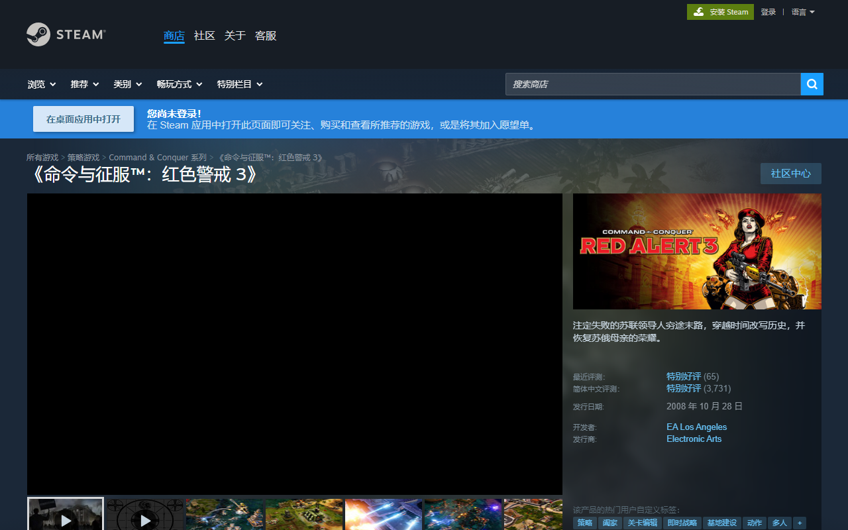The image size is (848, 530).
Task: Expand the 畅玩方式 dropdown
Action: (180, 84)
